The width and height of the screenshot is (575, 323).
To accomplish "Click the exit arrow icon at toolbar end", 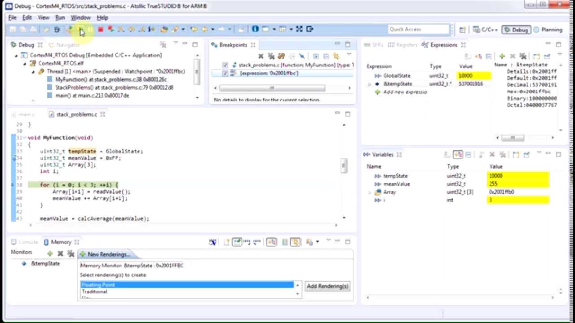I will click(x=310, y=29).
